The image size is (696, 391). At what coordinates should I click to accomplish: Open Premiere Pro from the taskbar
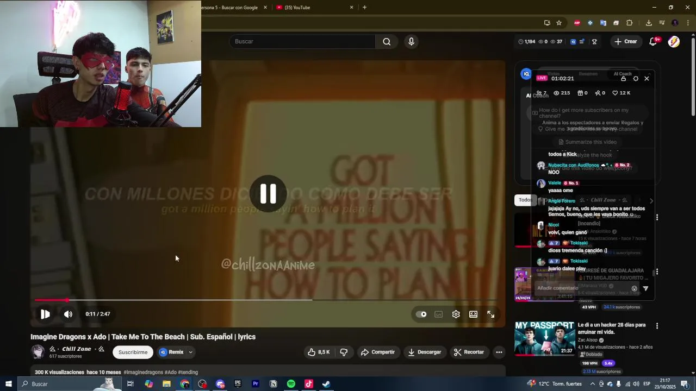point(256,384)
